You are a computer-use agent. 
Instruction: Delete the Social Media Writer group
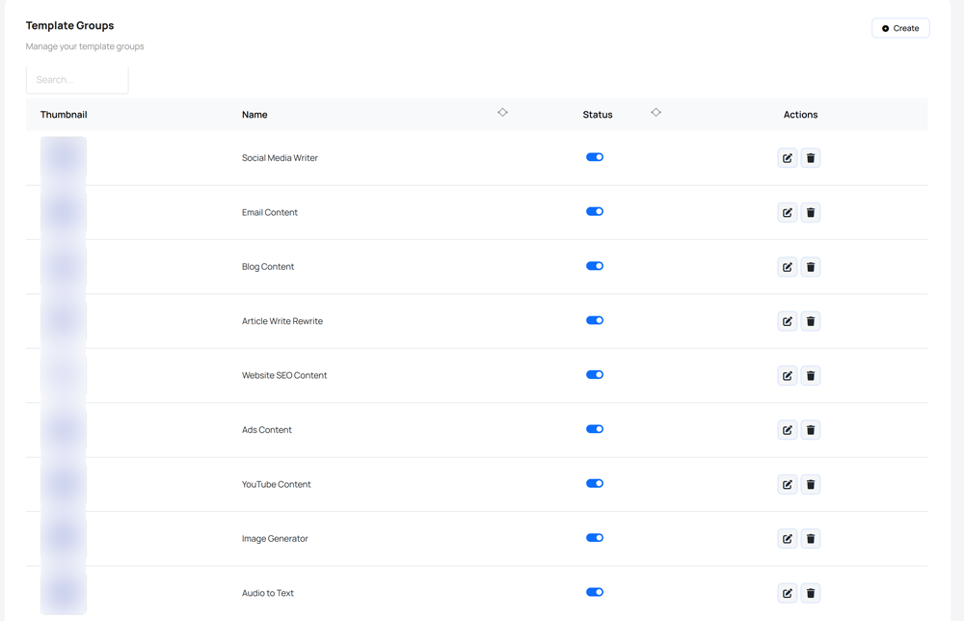pyautogui.click(x=811, y=158)
